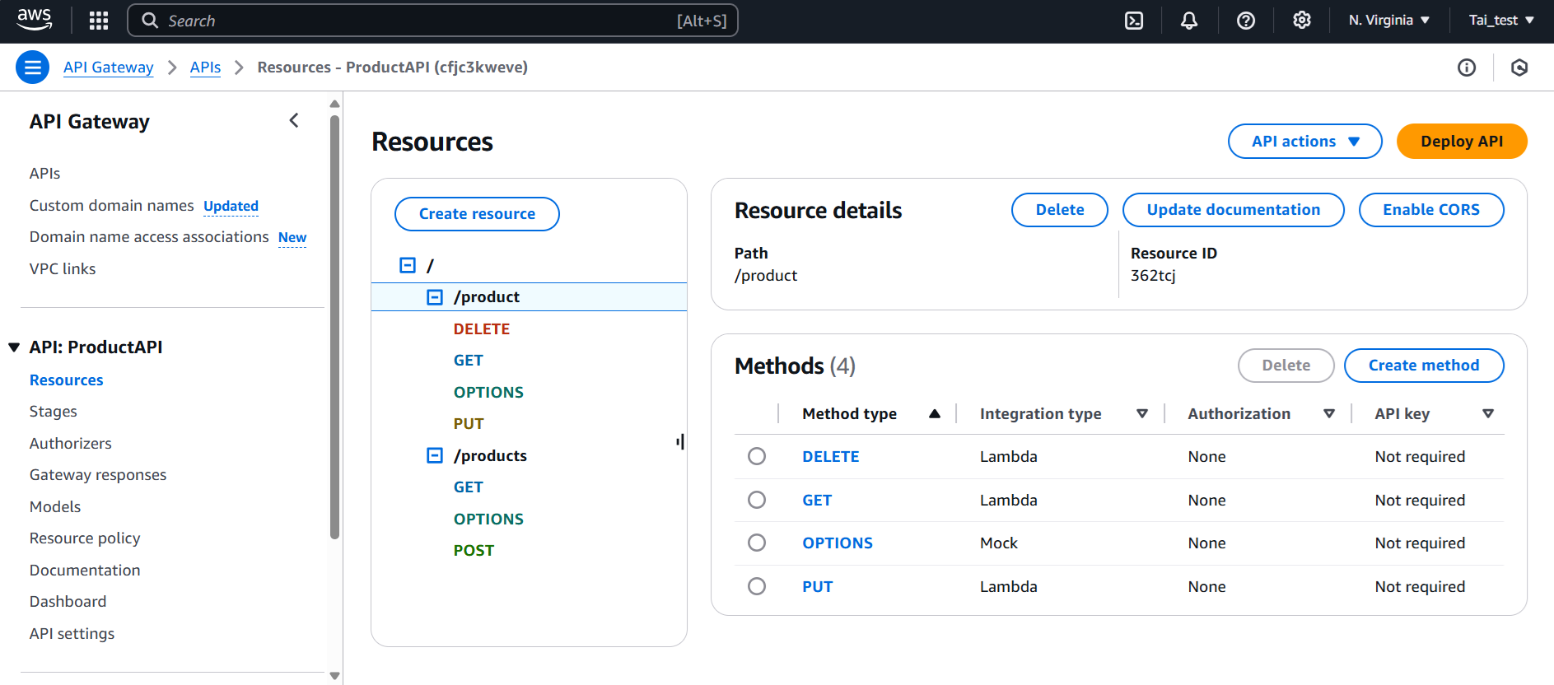This screenshot has width=1554, height=685.
Task: Open the notifications bell
Action: [x=1189, y=21]
